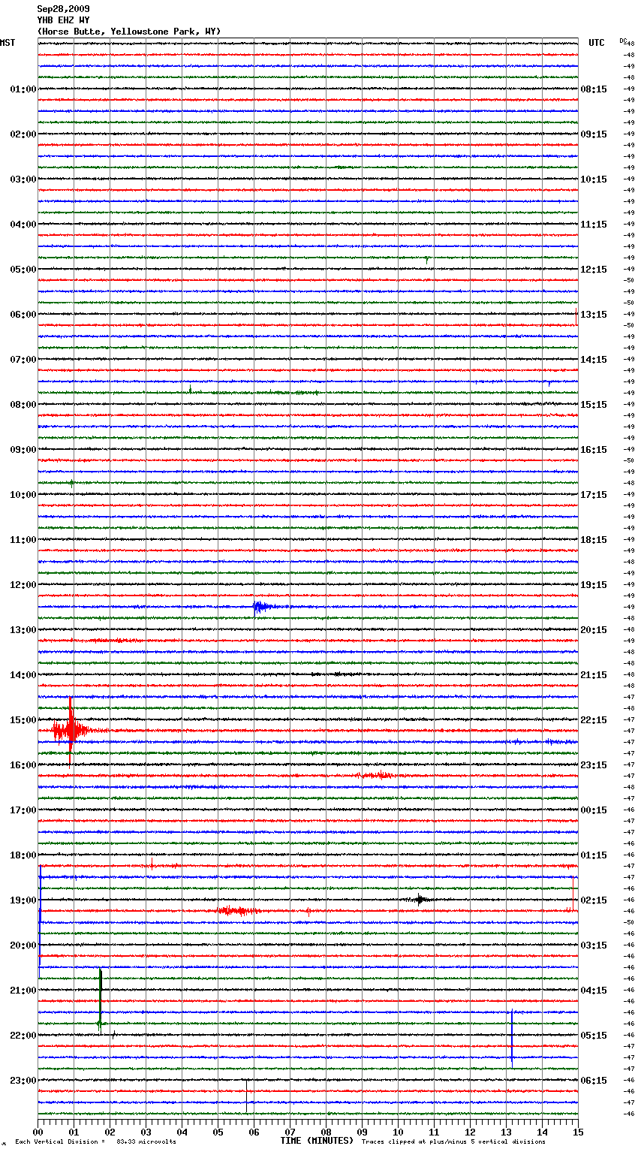Viewport: 638px width, 1152px height.
Task: Select the 15:00 MST time label
Action: pos(23,720)
